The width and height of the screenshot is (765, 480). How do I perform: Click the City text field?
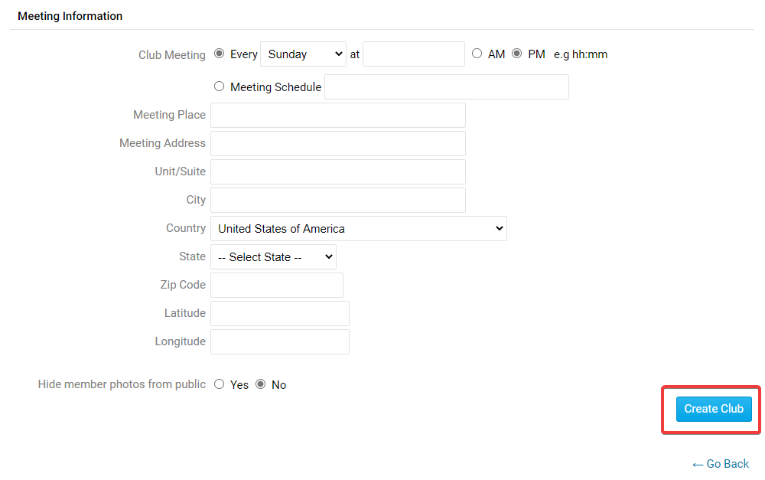pyautogui.click(x=338, y=200)
